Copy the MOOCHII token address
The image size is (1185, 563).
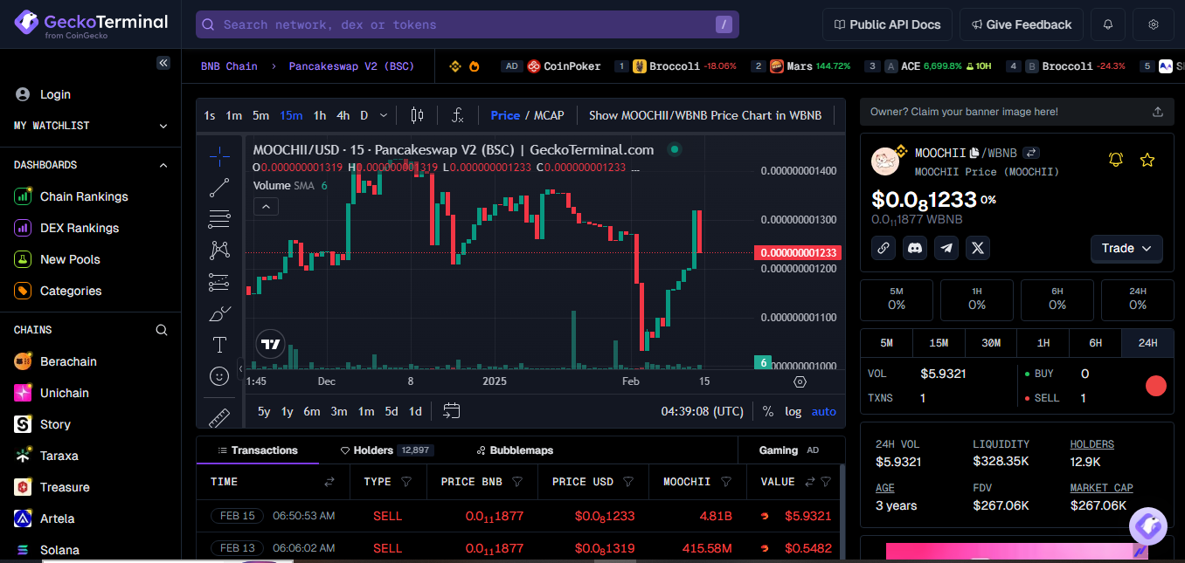pos(974,153)
